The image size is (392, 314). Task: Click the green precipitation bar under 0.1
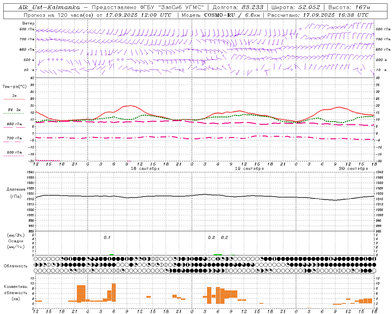tap(112, 255)
